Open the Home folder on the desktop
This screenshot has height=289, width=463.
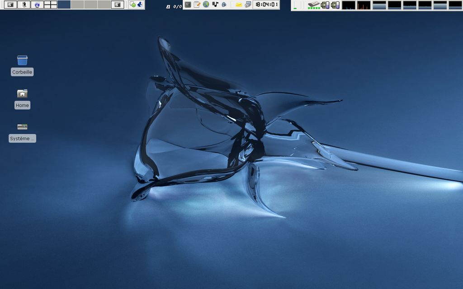click(22, 93)
